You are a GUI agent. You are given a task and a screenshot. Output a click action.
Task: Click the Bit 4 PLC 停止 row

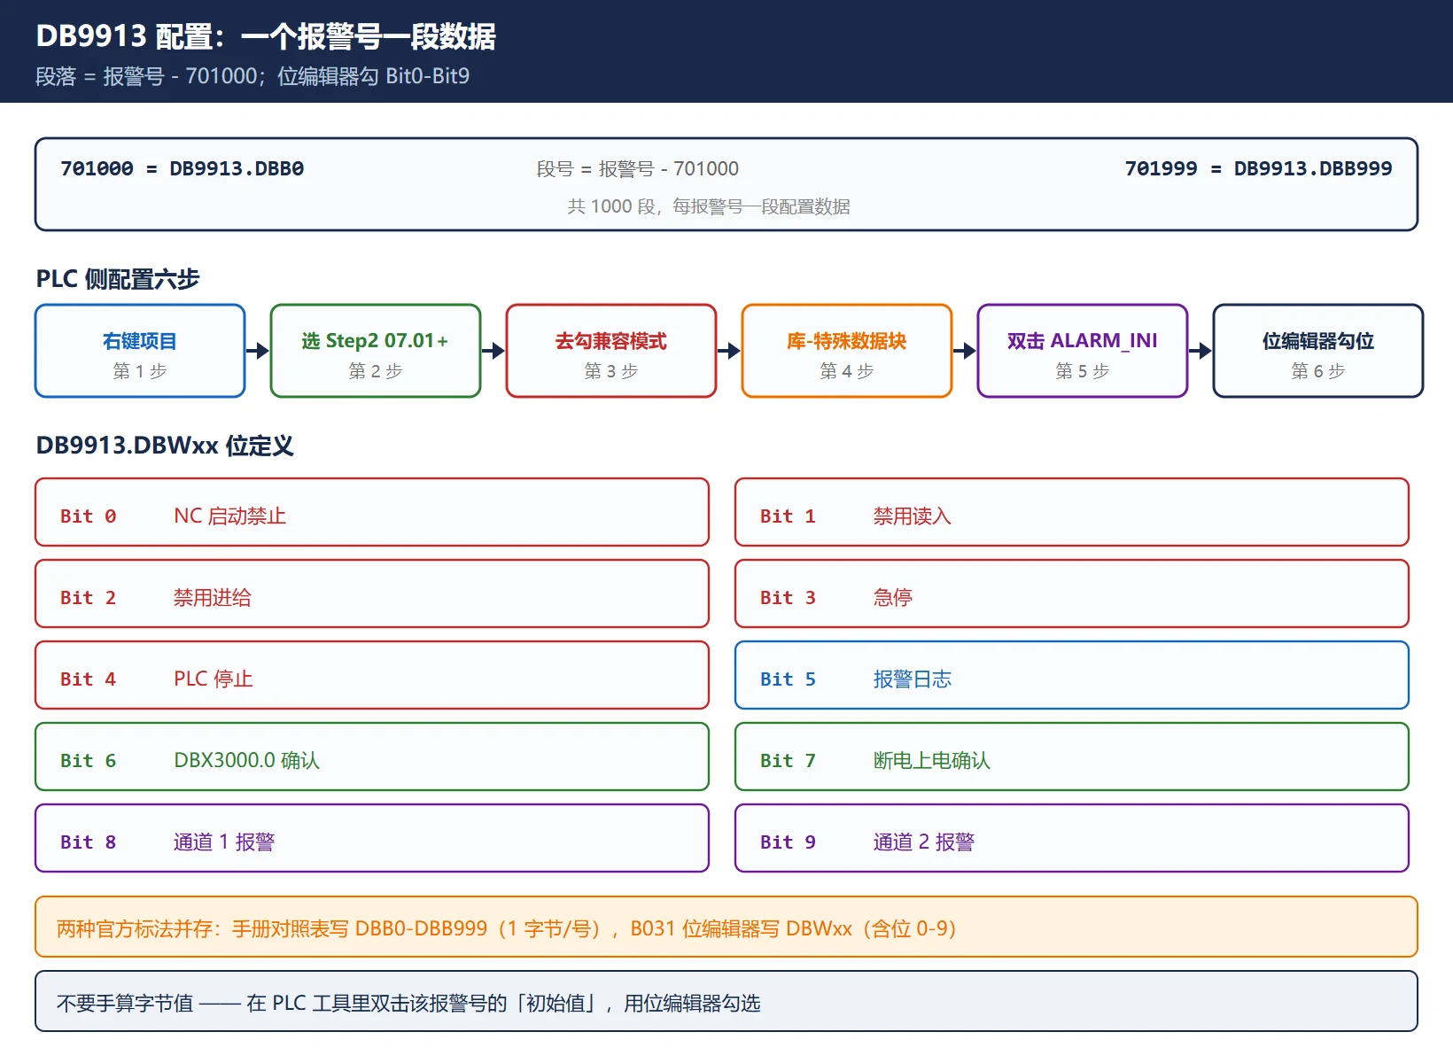(372, 675)
